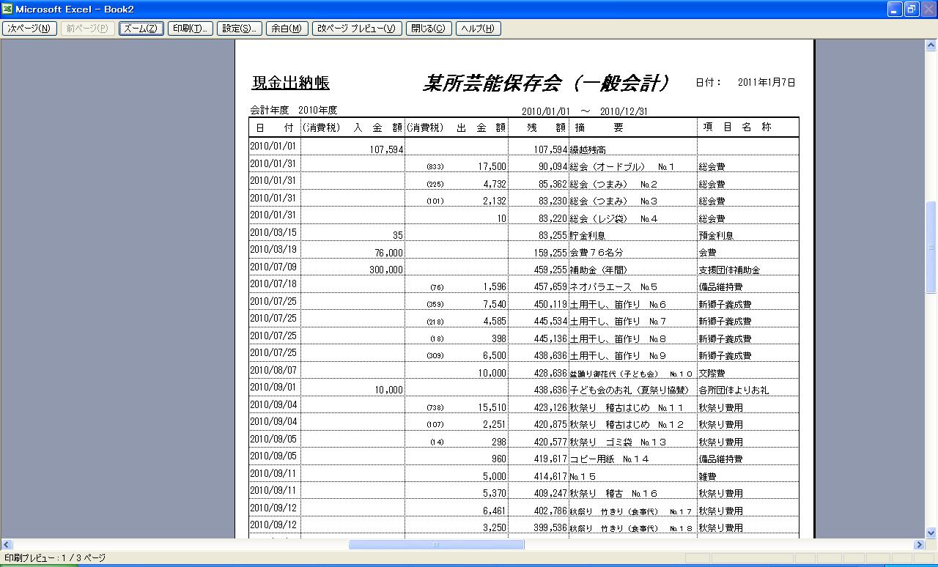This screenshot has height=567, width=938.
Task: Click the 159,255 balance cell
Action: [550, 253]
